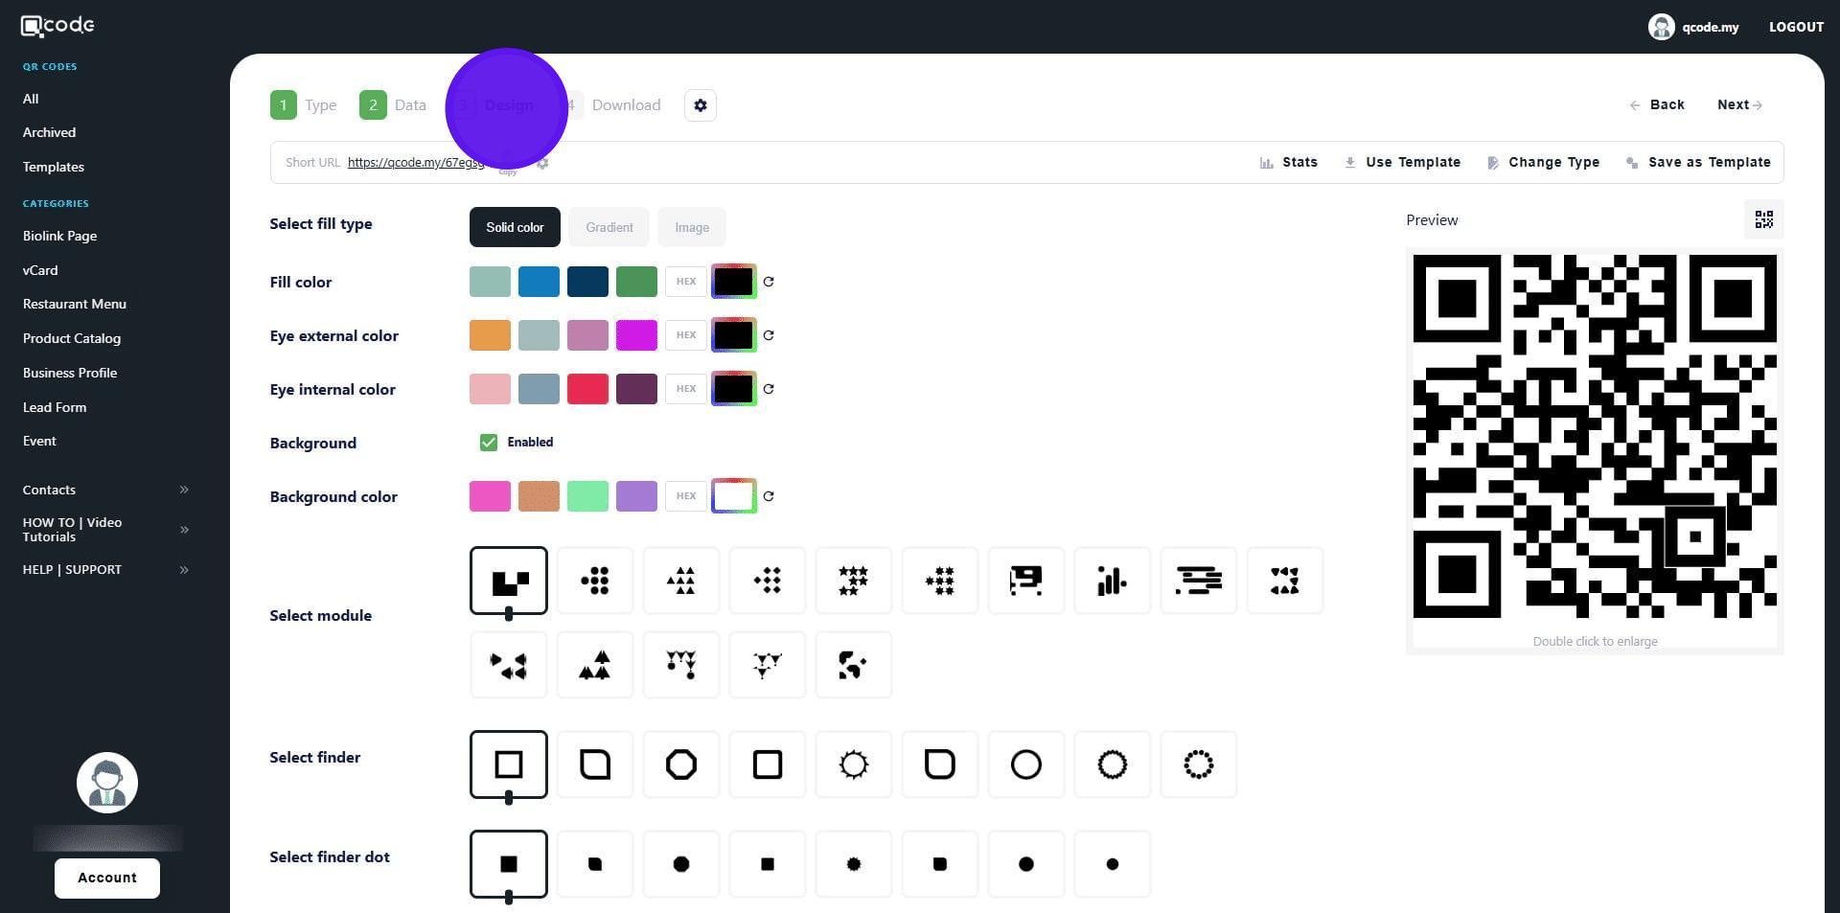Viewport: 1840px width, 913px height.
Task: Click the Fill color HEX field
Action: click(x=686, y=282)
